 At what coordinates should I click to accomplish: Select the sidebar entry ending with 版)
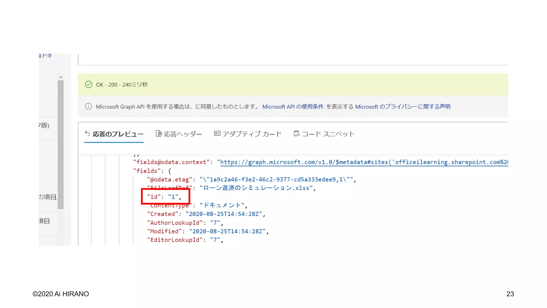[x=44, y=125]
